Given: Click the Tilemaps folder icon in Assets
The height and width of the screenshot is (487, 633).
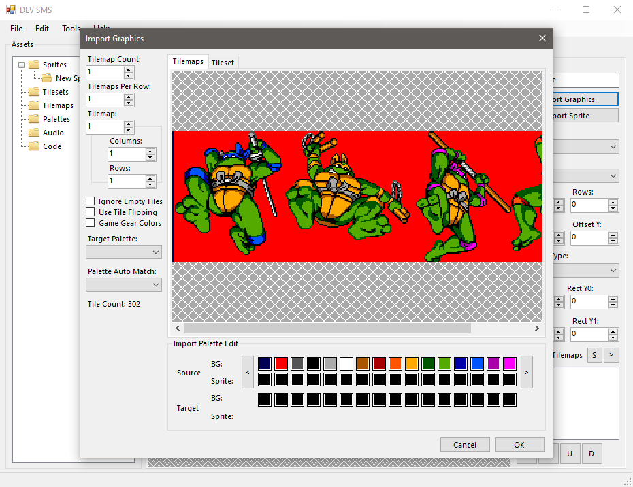Looking at the screenshot, I should 34,105.
